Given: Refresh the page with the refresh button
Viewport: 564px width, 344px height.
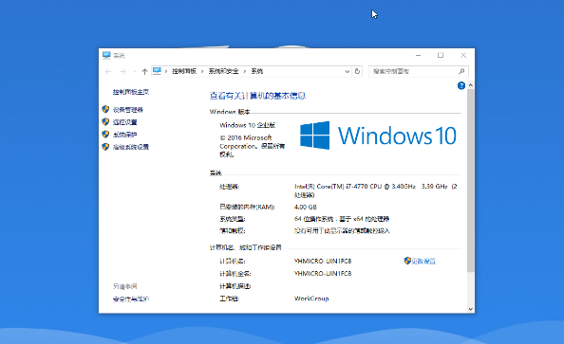Looking at the screenshot, I should 357,71.
